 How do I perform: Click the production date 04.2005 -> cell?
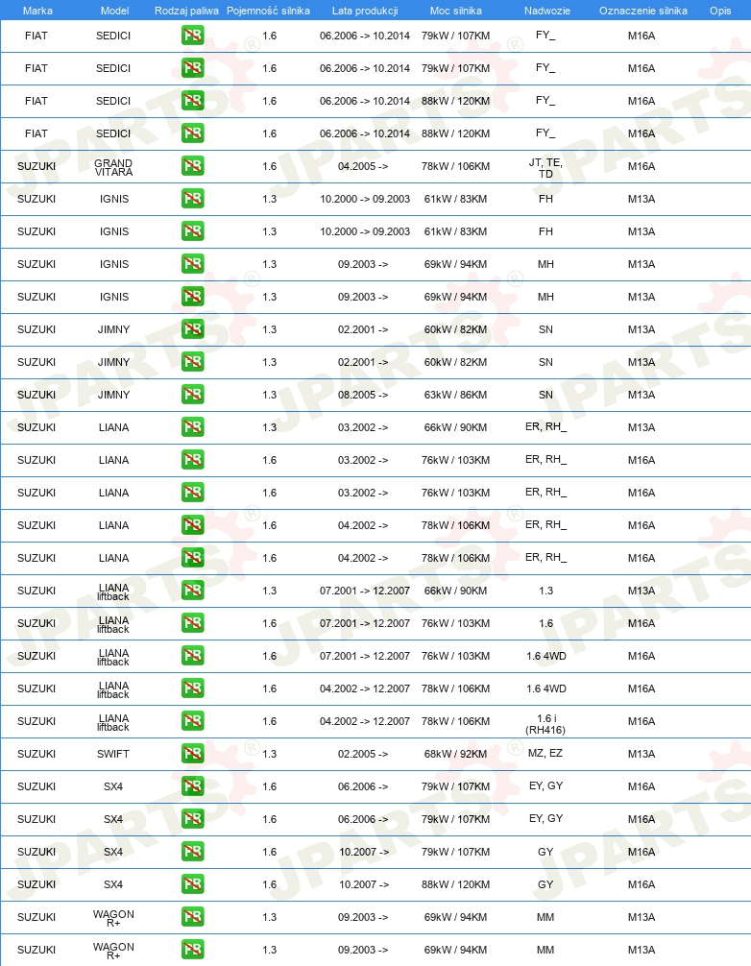pos(363,166)
